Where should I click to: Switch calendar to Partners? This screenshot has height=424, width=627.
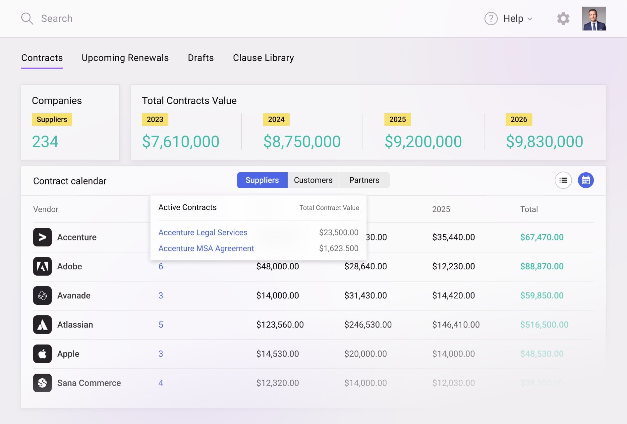click(x=364, y=180)
